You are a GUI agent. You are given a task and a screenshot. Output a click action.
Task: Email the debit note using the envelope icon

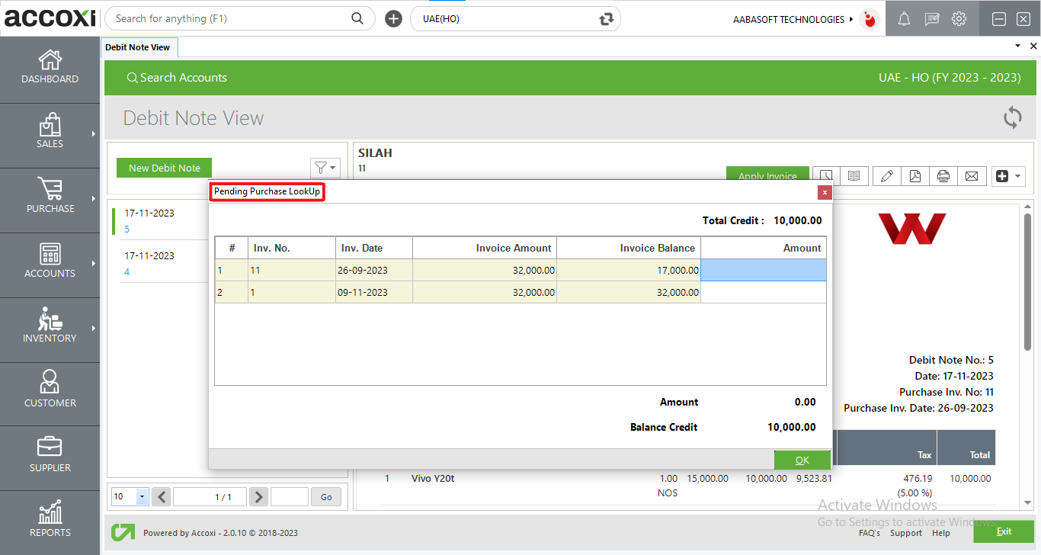[972, 176]
